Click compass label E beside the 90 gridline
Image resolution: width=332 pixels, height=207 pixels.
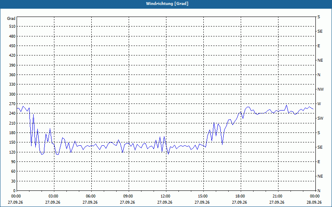tap(319, 162)
